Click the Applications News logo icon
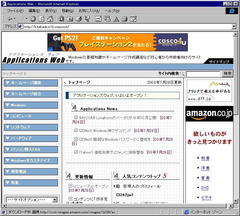240x216 pixels. [74, 107]
